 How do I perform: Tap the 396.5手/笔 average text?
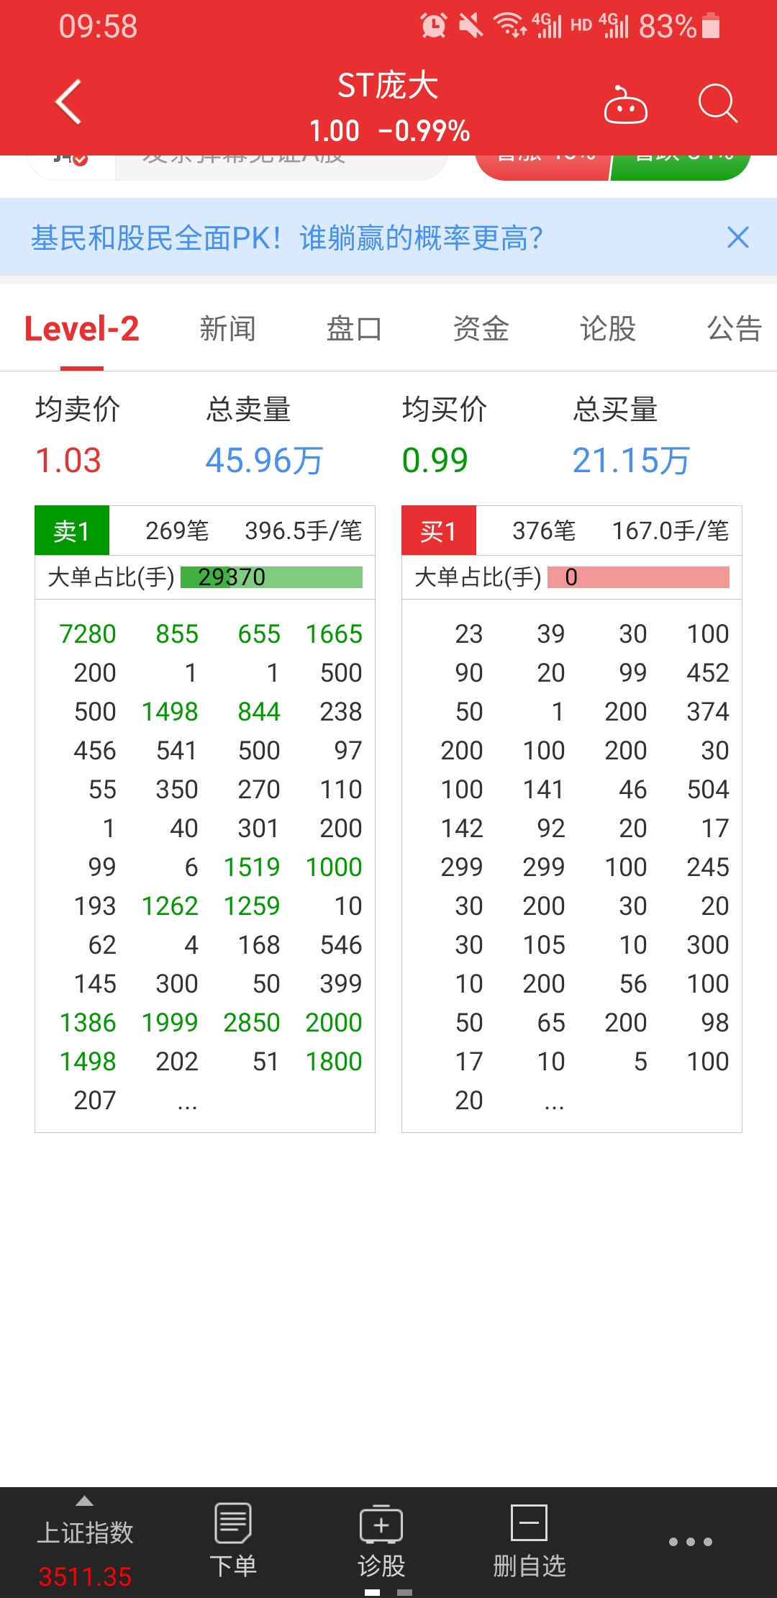coord(304,531)
